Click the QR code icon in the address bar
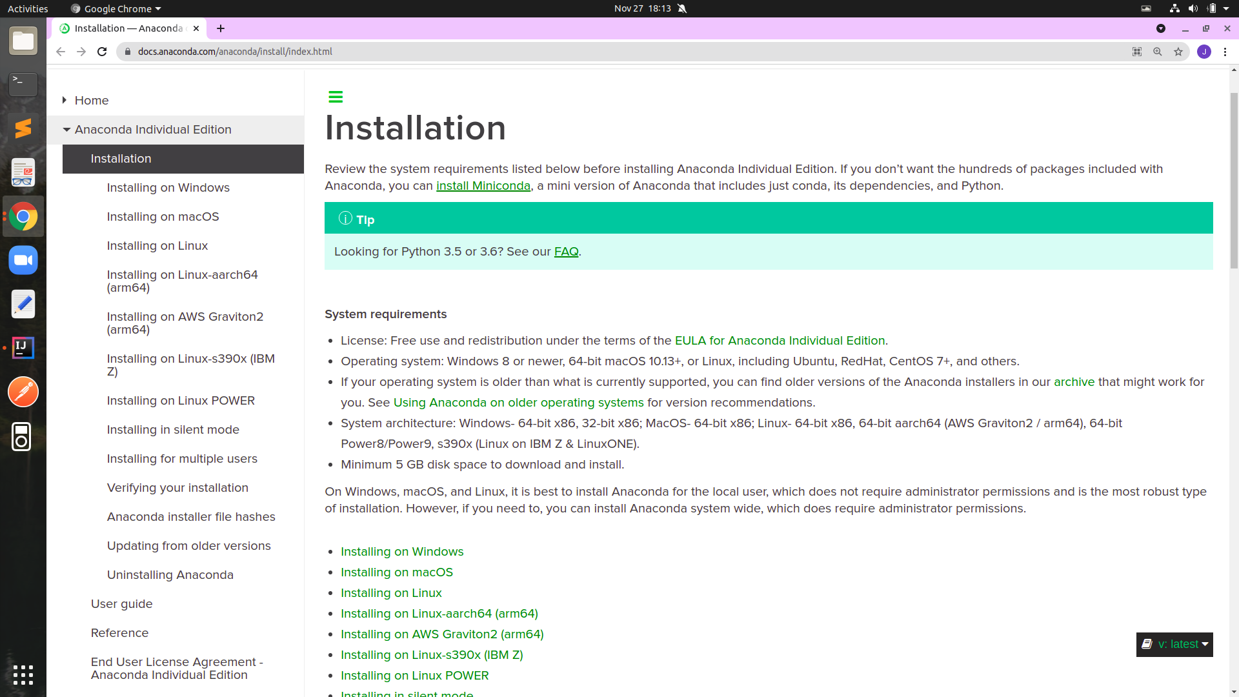The image size is (1239, 697). click(x=1137, y=52)
